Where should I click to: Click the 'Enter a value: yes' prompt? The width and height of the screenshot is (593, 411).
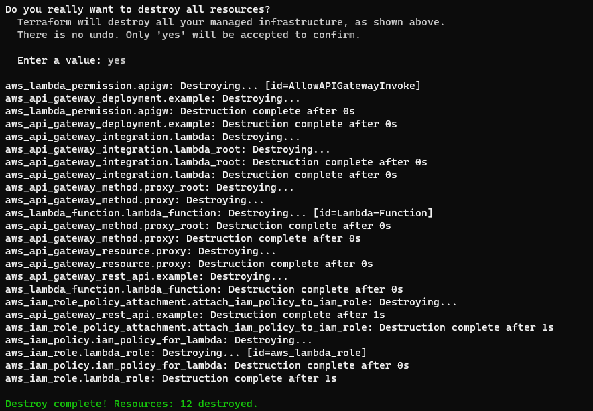coord(72,60)
